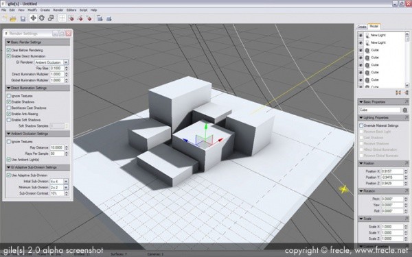This screenshot has width=412, height=257.
Task: Switch to the Create tab
Action: (x=362, y=27)
